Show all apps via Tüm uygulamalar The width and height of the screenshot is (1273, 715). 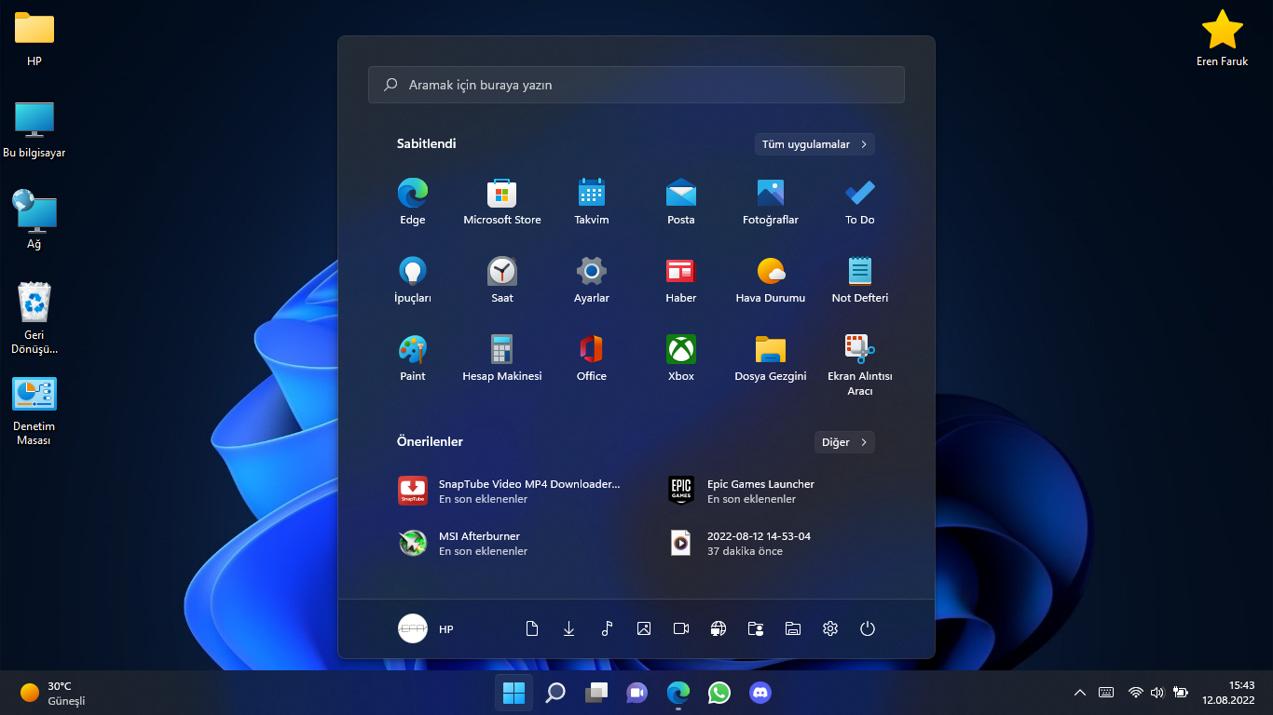point(814,144)
